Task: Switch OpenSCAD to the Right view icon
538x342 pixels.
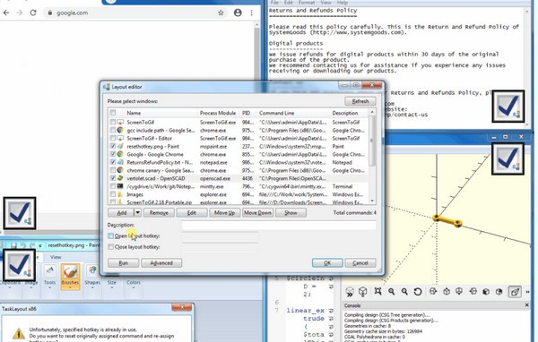Action: click(x=433, y=292)
